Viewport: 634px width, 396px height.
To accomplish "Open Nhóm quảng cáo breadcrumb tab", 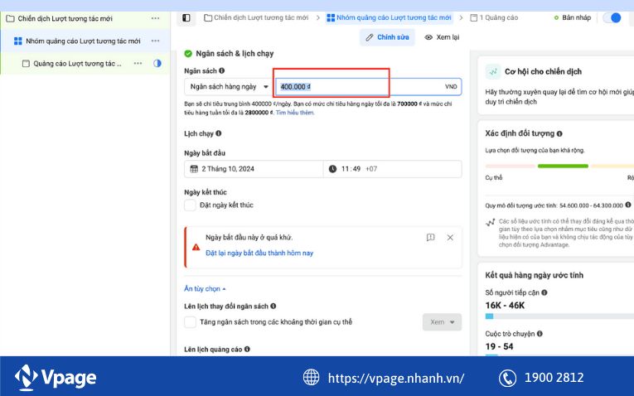I will pos(389,17).
